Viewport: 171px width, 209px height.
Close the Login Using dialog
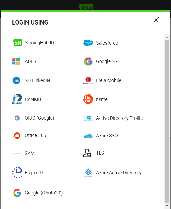(x=156, y=20)
